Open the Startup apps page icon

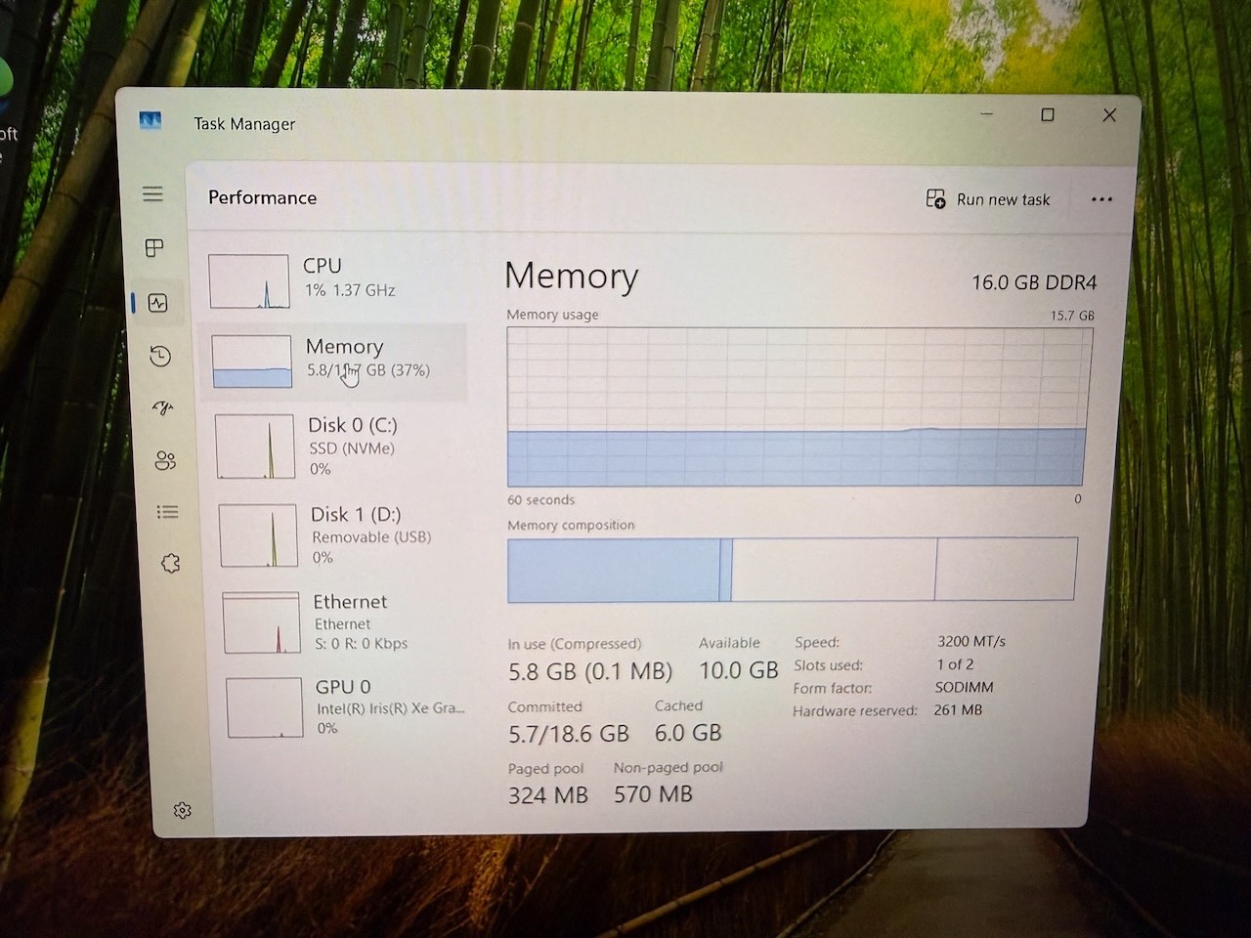(163, 407)
